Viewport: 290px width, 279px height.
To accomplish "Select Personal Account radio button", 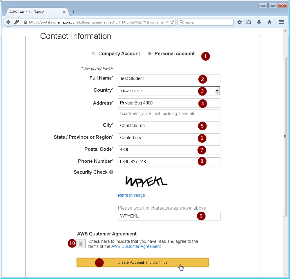I will coord(150,53).
